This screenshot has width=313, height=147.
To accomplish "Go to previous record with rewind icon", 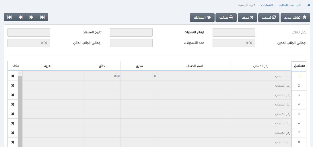I will (21, 17).
